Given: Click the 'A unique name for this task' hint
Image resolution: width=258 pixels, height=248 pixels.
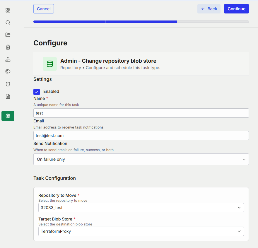Looking at the screenshot, I should click(56, 105).
